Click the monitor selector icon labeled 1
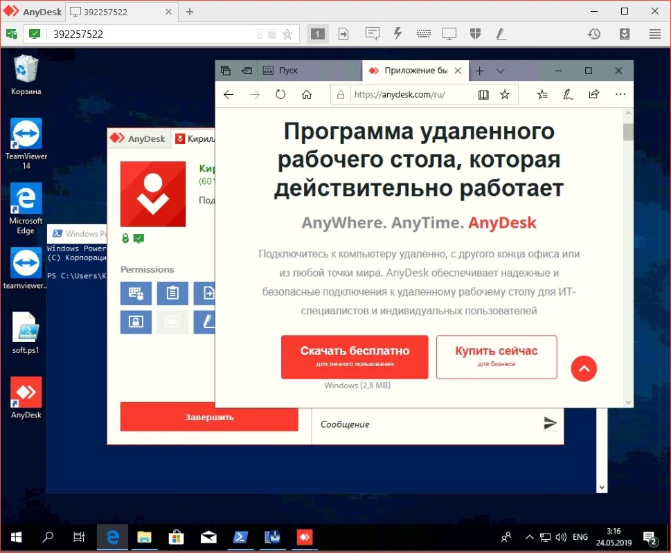Screen dimensions: 671x553 point(318,34)
